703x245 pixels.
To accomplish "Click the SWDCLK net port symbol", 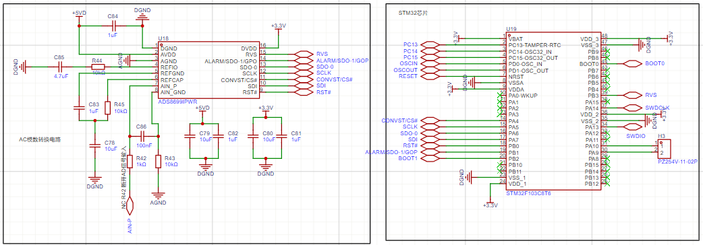I will point(632,108).
